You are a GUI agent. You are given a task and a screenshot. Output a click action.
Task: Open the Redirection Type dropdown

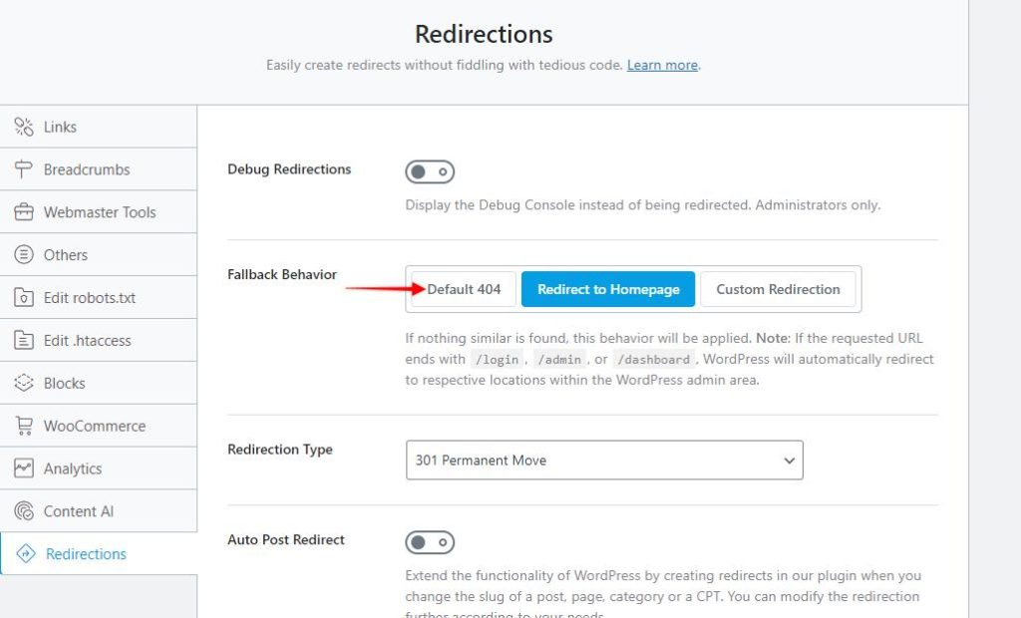point(603,461)
